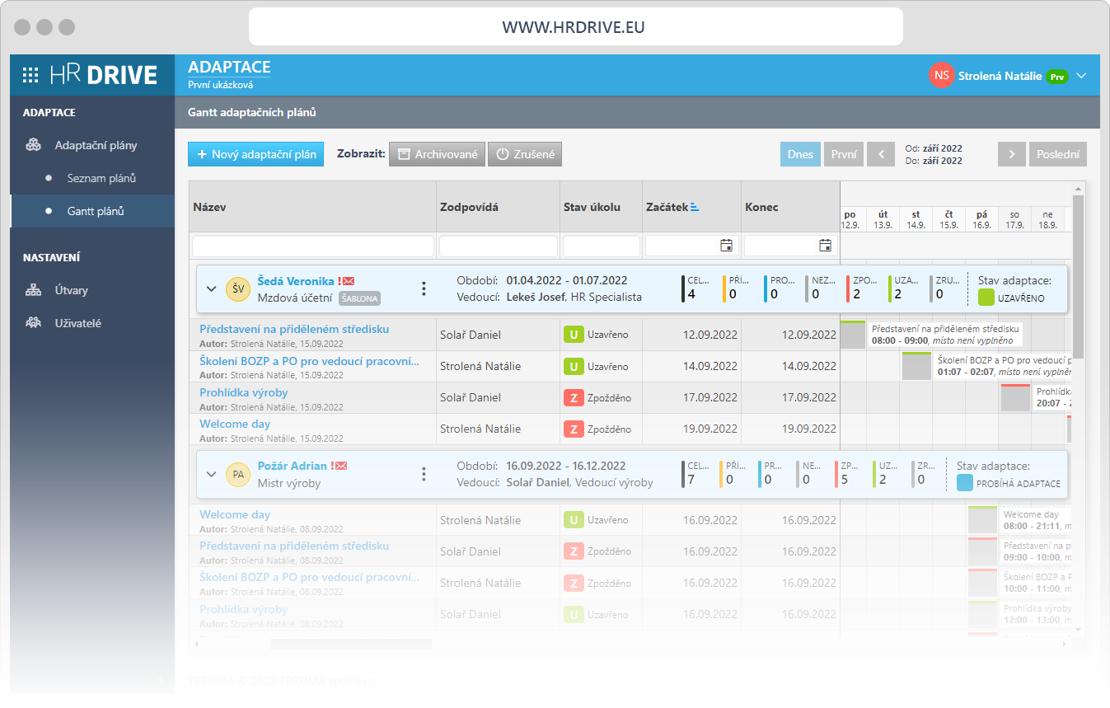Screen dimensions: 1110x708
Task: Click the Adaptační plány sidebar icon
Action: [x=34, y=145]
